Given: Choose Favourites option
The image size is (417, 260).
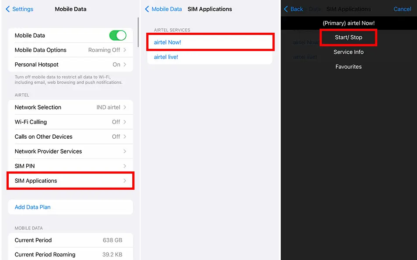Looking at the screenshot, I should click(x=348, y=67).
